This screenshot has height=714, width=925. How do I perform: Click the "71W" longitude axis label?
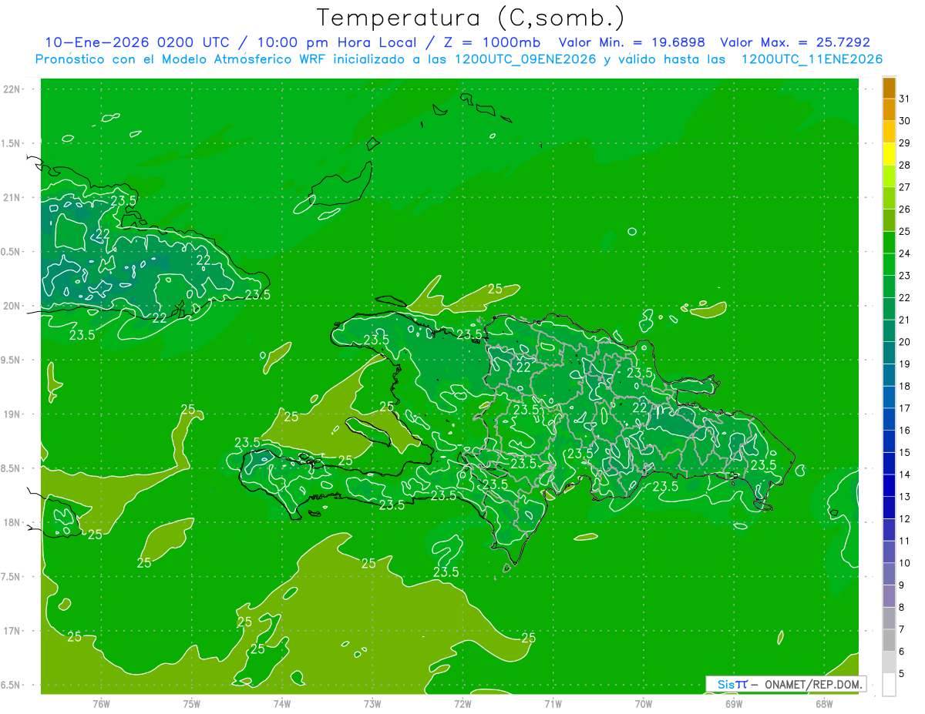click(553, 704)
